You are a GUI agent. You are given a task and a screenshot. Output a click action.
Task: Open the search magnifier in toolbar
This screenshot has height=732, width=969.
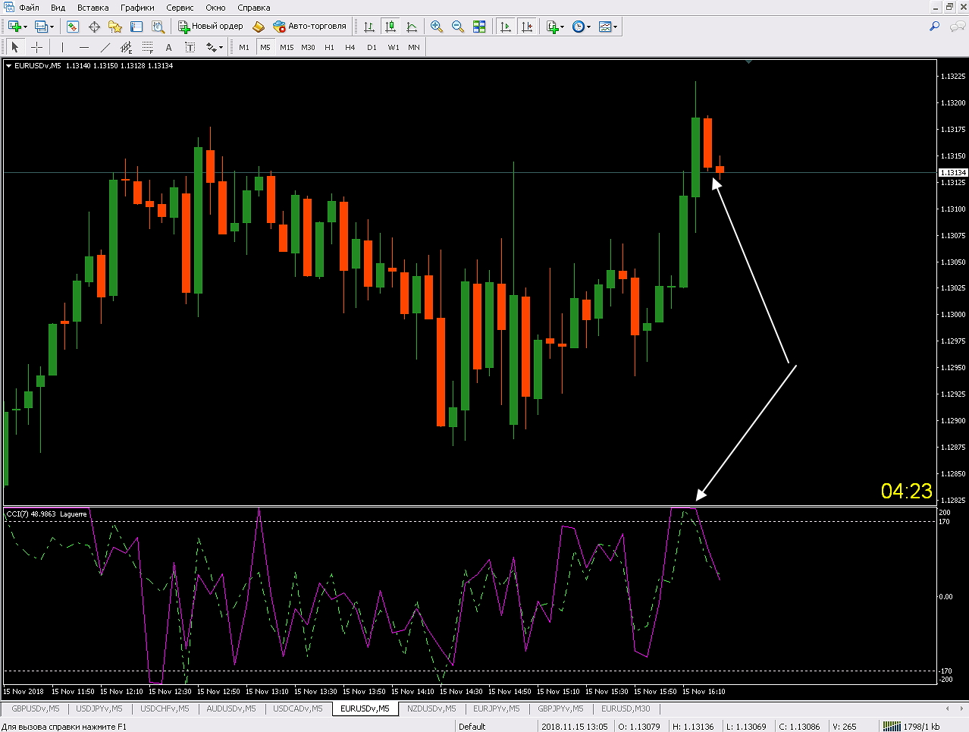pyautogui.click(x=934, y=27)
